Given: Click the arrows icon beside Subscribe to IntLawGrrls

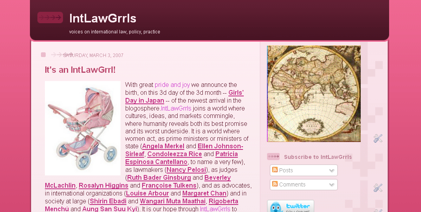Looking at the screenshot, I should (273, 157).
